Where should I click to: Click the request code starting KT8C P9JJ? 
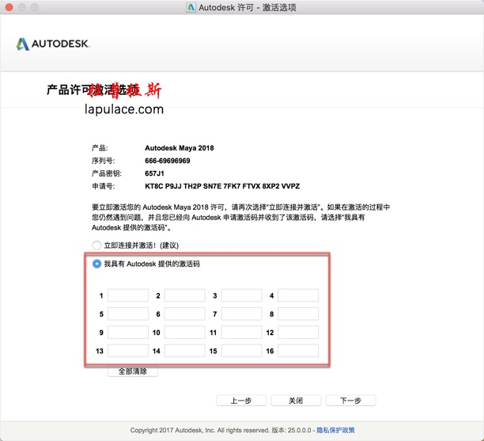pyautogui.click(x=222, y=186)
